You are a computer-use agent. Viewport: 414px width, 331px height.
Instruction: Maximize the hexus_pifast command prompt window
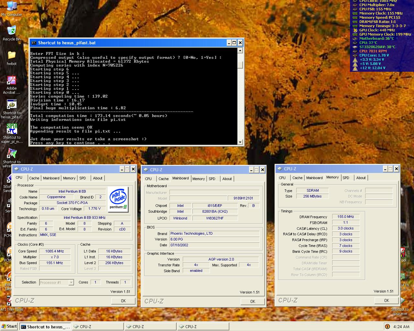coord(234,43)
